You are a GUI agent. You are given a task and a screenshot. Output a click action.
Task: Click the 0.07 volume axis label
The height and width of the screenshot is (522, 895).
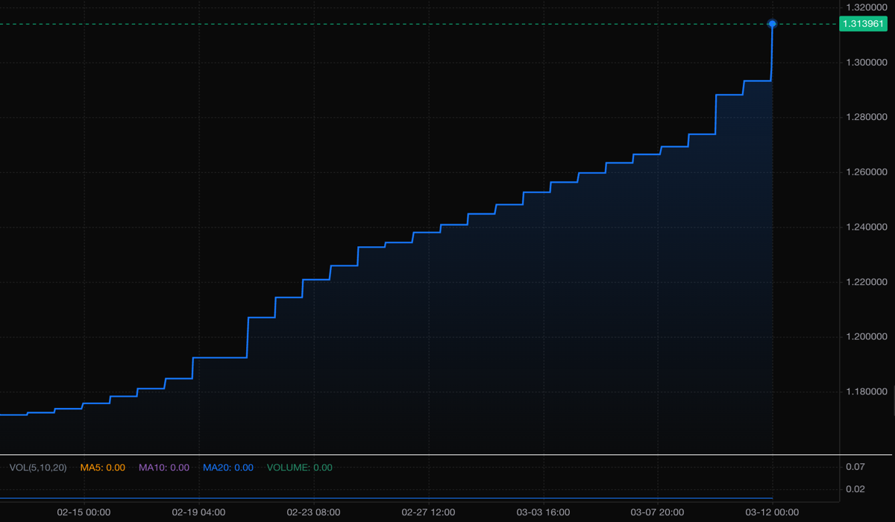(855, 467)
